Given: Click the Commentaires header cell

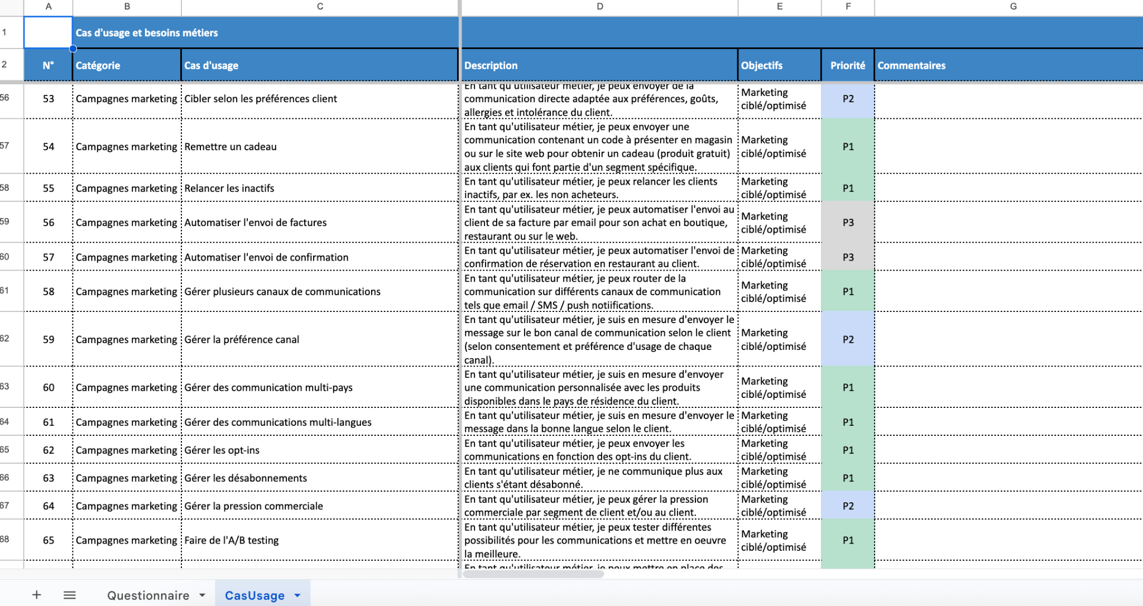Looking at the screenshot, I should [x=1008, y=65].
